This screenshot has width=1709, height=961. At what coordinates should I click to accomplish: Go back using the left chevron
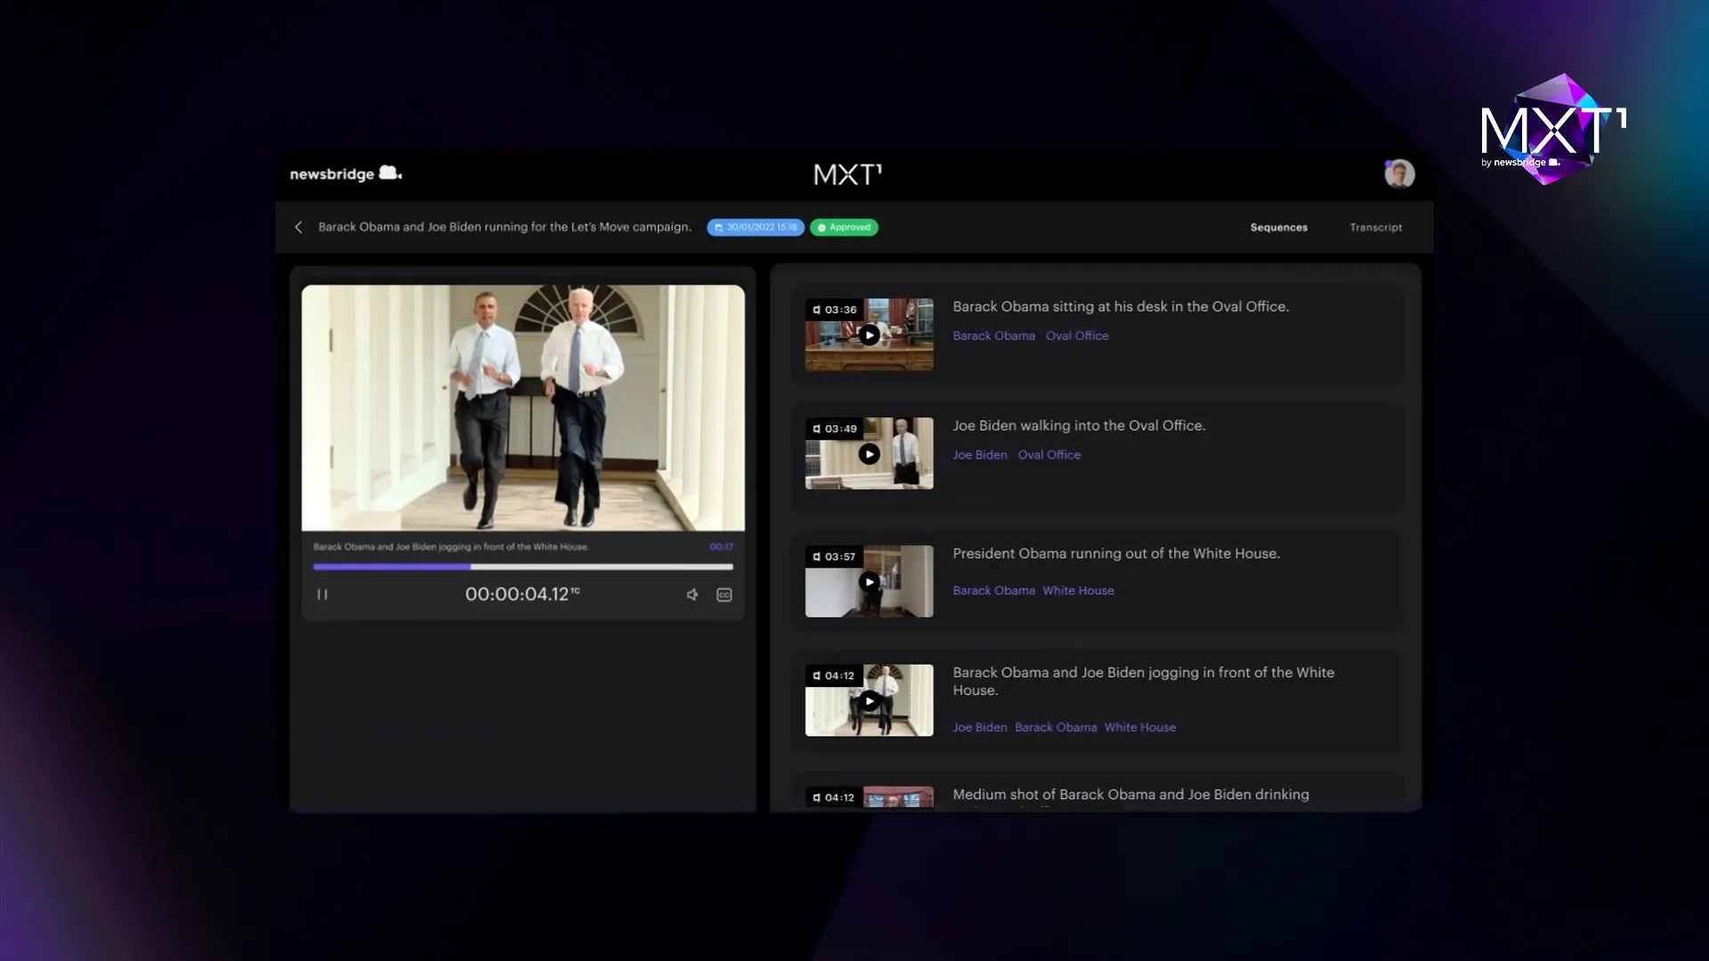pos(299,227)
